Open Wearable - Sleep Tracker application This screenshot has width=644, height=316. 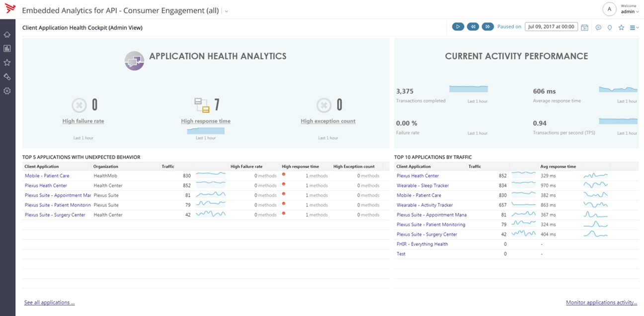pyautogui.click(x=422, y=185)
